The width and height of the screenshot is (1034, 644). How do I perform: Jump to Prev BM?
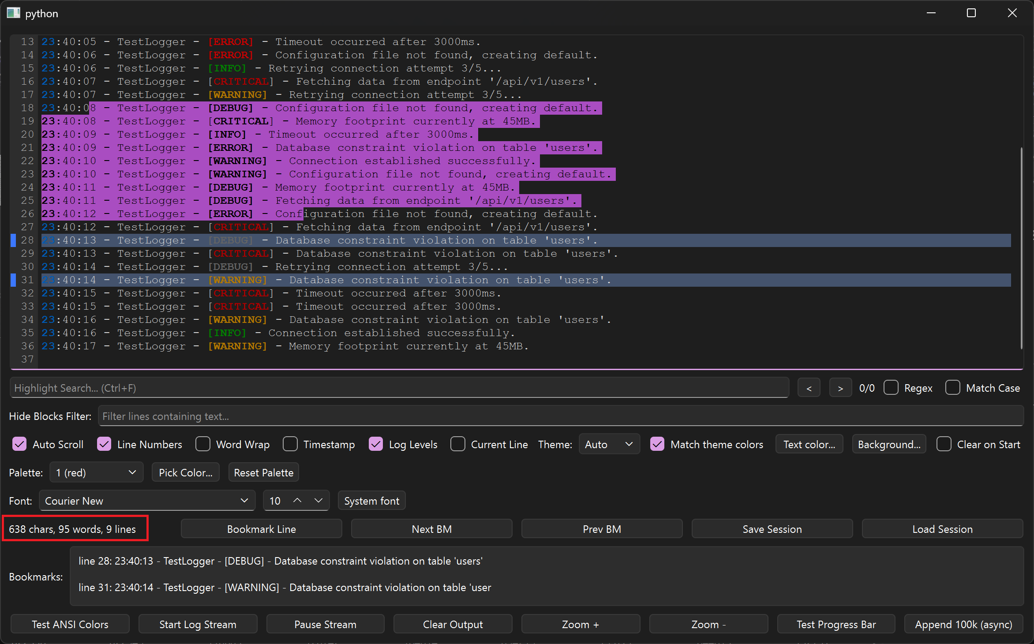pyautogui.click(x=602, y=529)
